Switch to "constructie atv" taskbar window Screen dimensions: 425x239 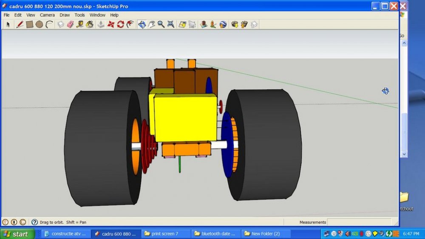[65, 233]
